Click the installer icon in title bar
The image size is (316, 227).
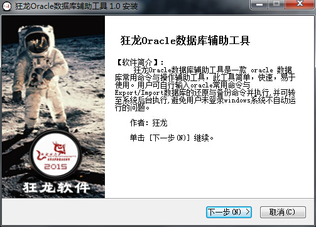[7, 6]
